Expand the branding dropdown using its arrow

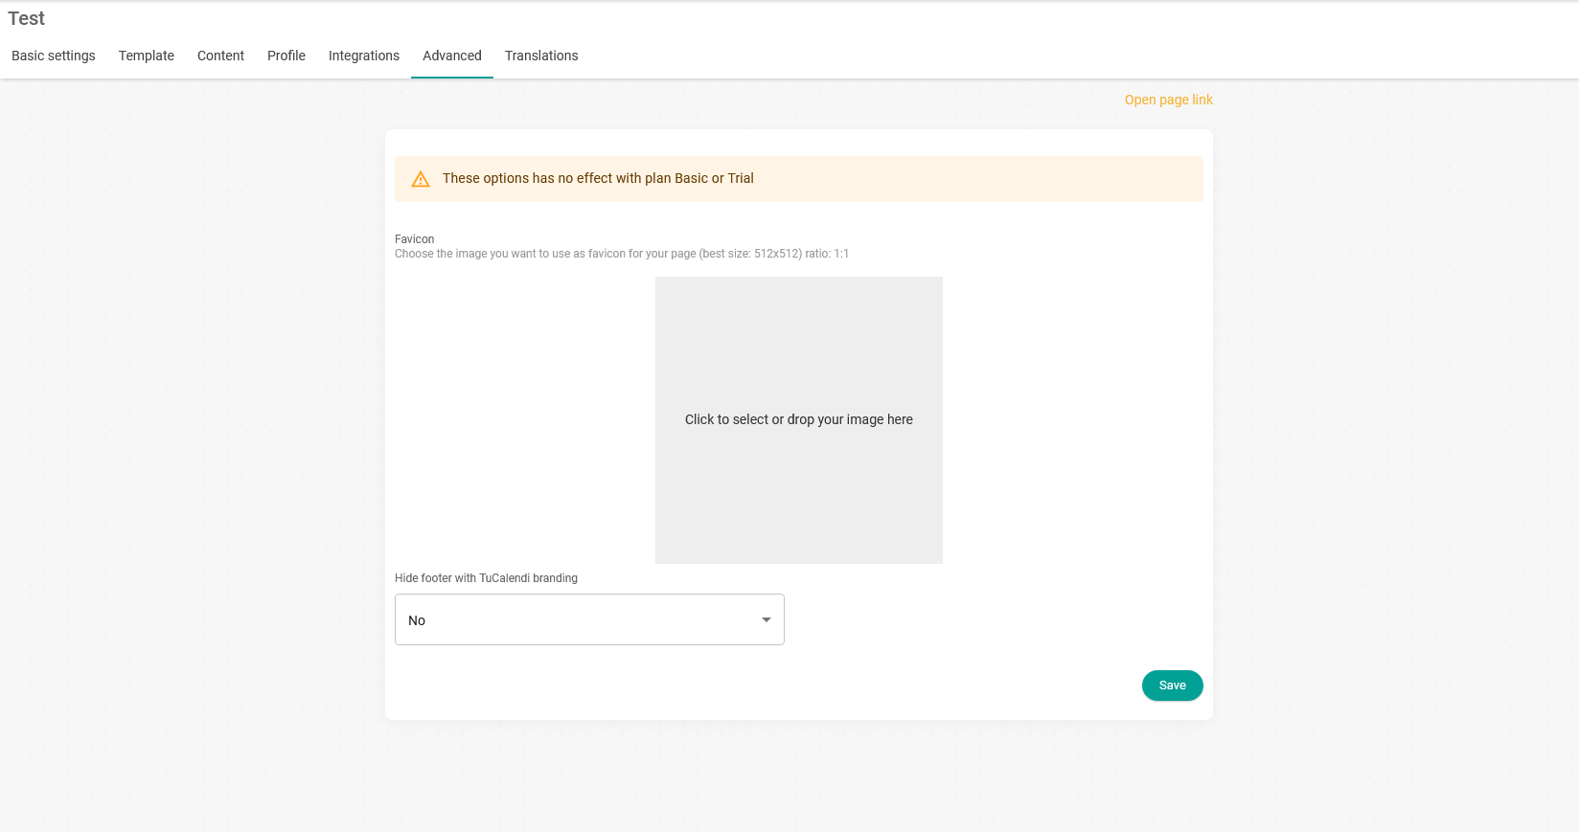[766, 619]
